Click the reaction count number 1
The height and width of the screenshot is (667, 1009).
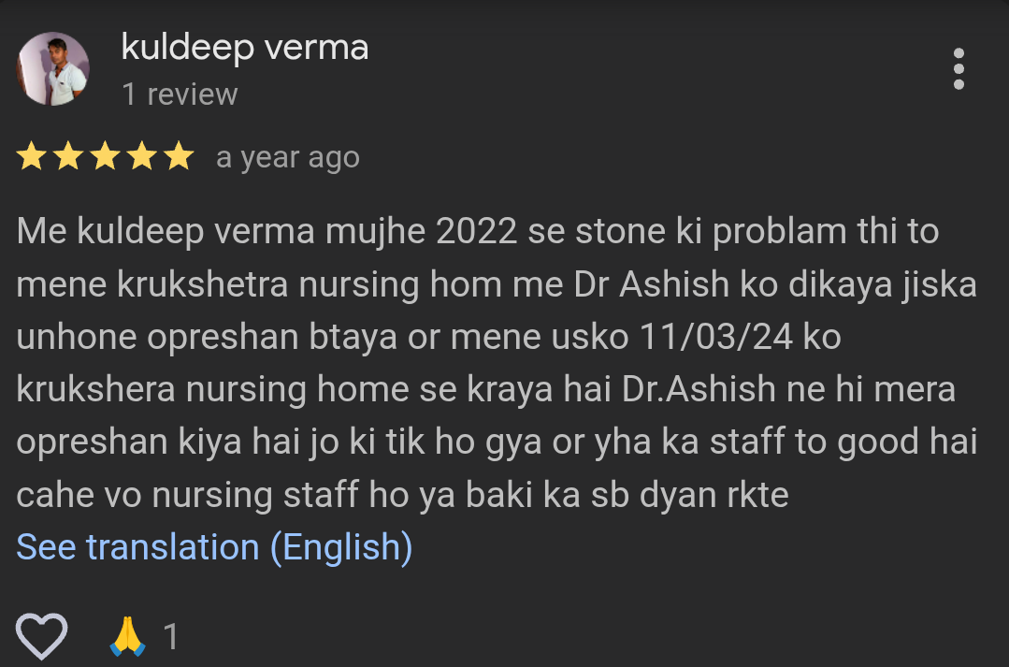coord(170,637)
